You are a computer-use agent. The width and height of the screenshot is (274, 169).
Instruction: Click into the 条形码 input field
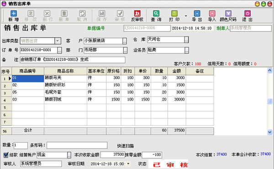click(77, 145)
